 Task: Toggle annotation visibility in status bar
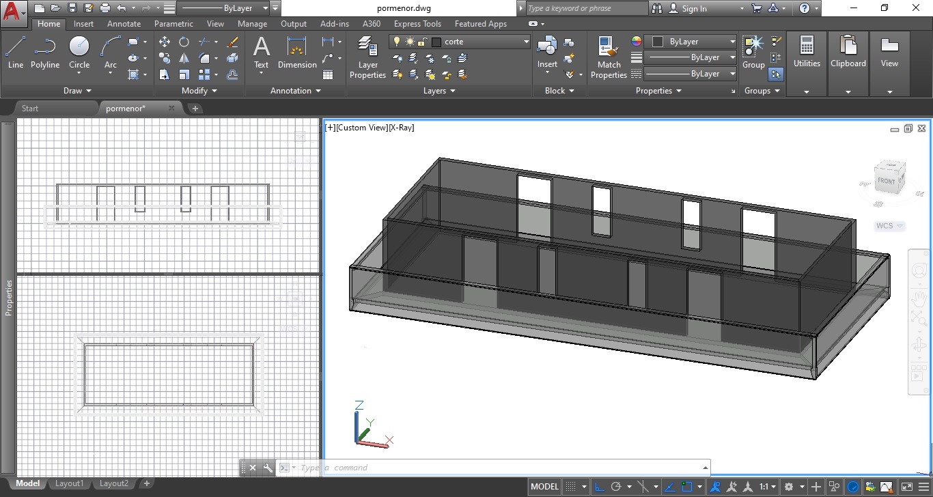click(715, 487)
